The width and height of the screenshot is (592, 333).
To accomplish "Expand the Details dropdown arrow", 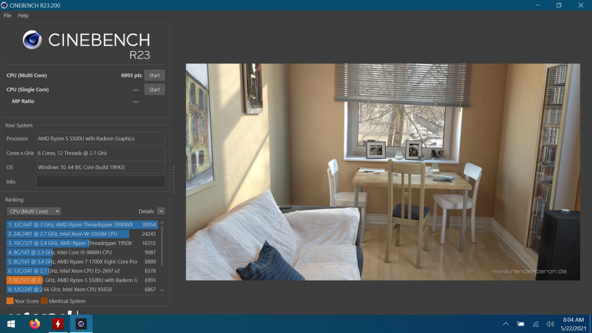I will tap(161, 211).
